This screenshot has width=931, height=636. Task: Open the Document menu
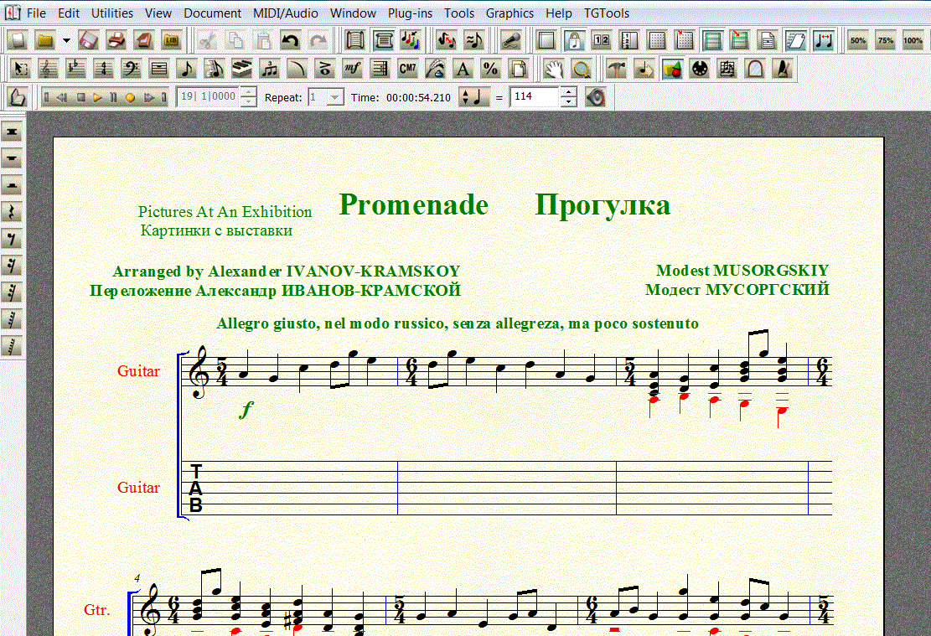click(212, 13)
